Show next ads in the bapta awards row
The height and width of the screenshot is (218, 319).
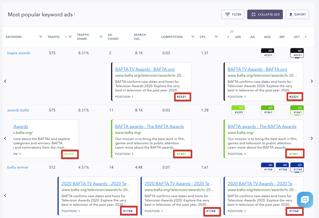point(312,81)
